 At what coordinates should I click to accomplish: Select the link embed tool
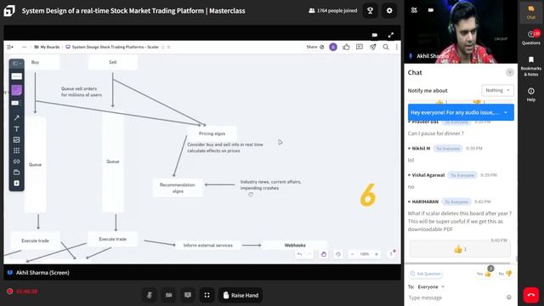pos(17,161)
